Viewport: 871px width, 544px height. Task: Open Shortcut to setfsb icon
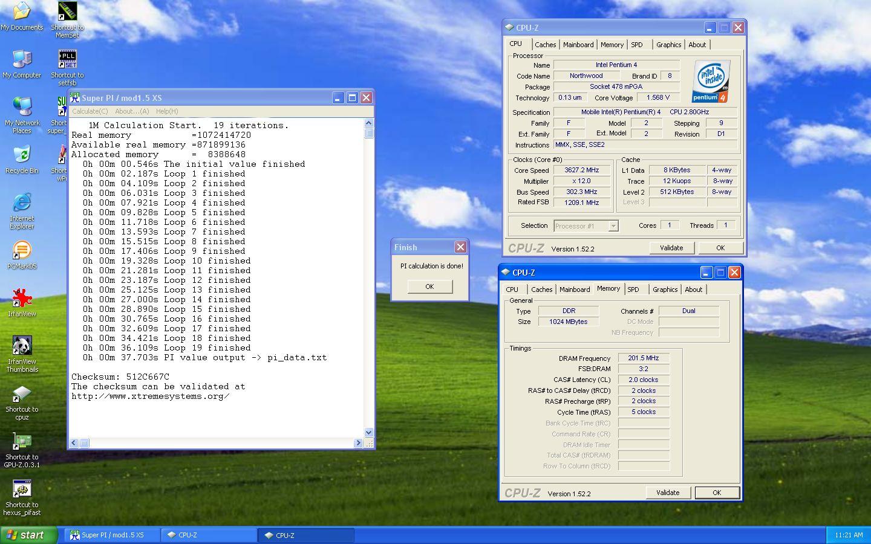67,67
